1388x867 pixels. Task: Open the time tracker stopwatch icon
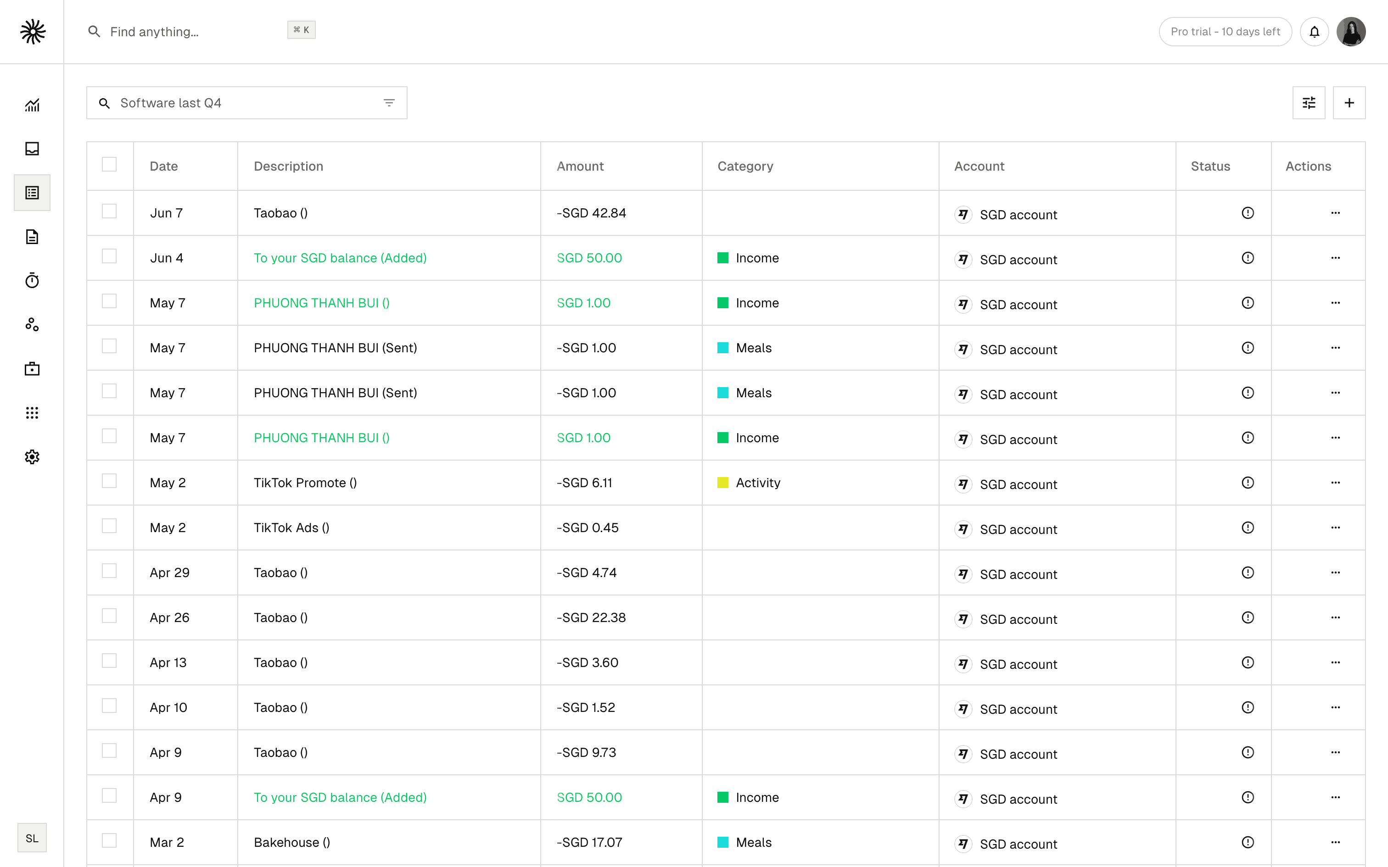32,280
